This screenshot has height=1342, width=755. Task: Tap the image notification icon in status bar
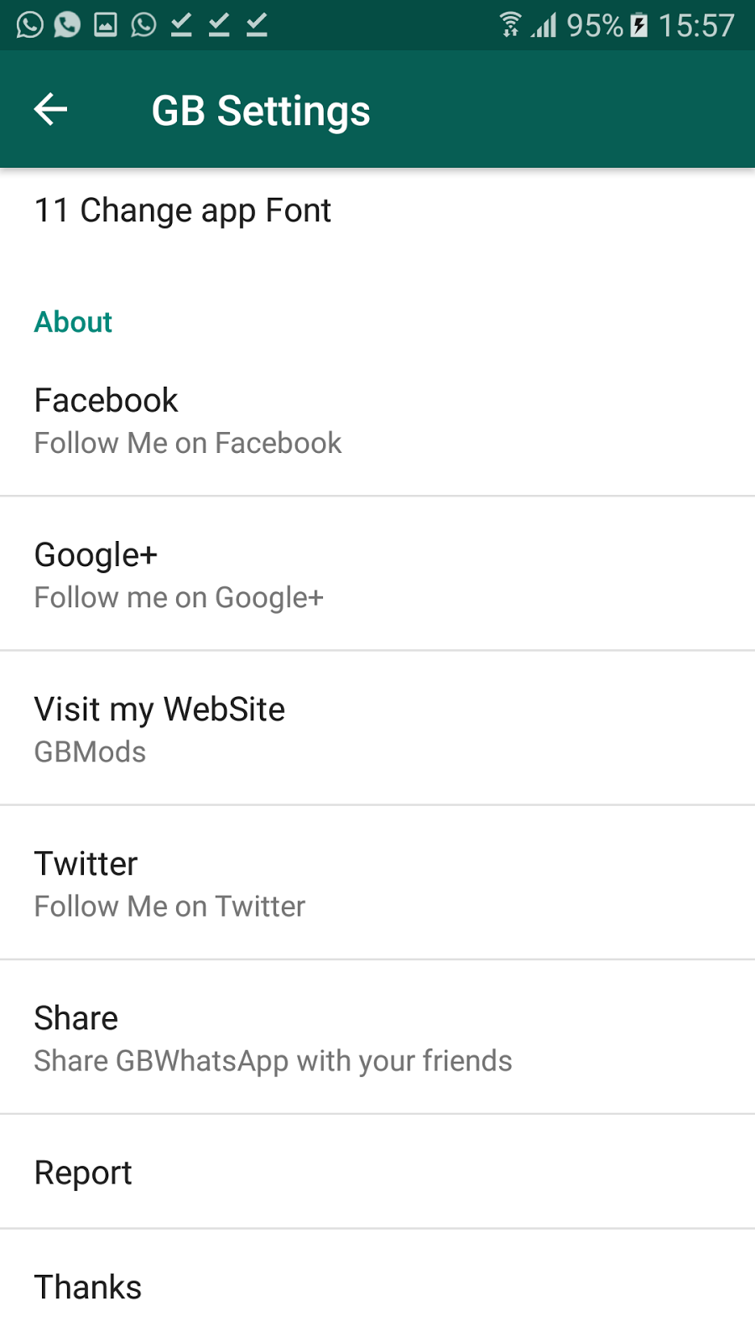[x=105, y=24]
